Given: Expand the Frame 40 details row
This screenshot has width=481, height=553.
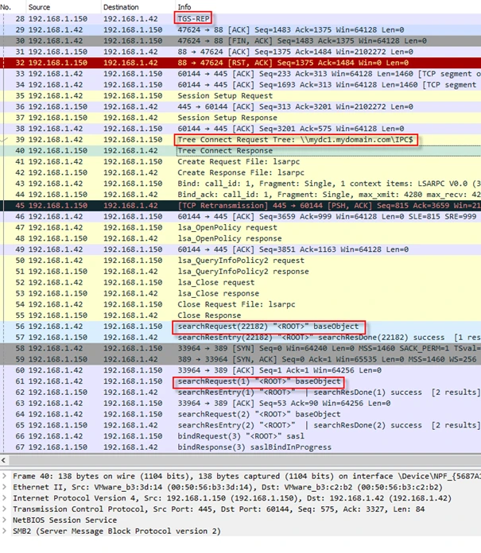Looking at the screenshot, I should [5, 474].
